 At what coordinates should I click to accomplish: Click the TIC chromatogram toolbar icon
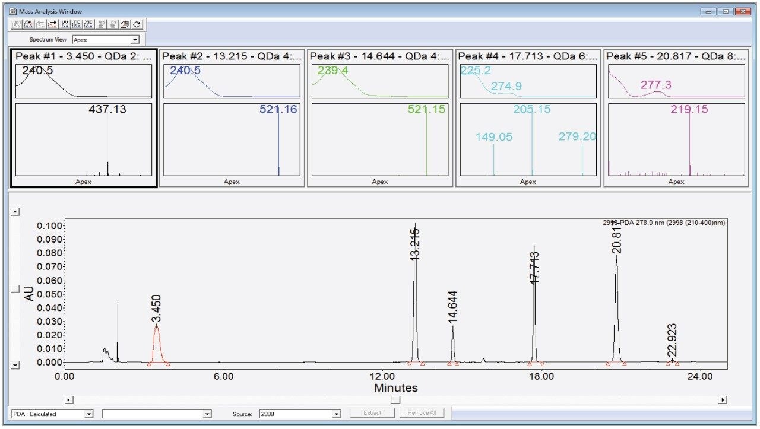pyautogui.click(x=75, y=24)
